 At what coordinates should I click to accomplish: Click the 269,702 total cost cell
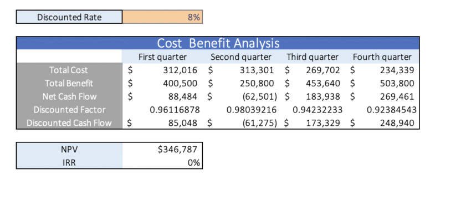313,70
